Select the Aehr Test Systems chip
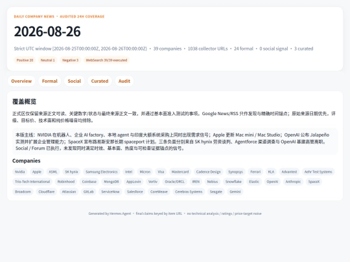 click(318, 172)
